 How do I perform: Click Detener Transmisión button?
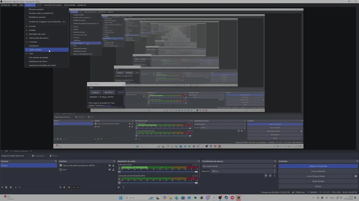click(x=318, y=166)
